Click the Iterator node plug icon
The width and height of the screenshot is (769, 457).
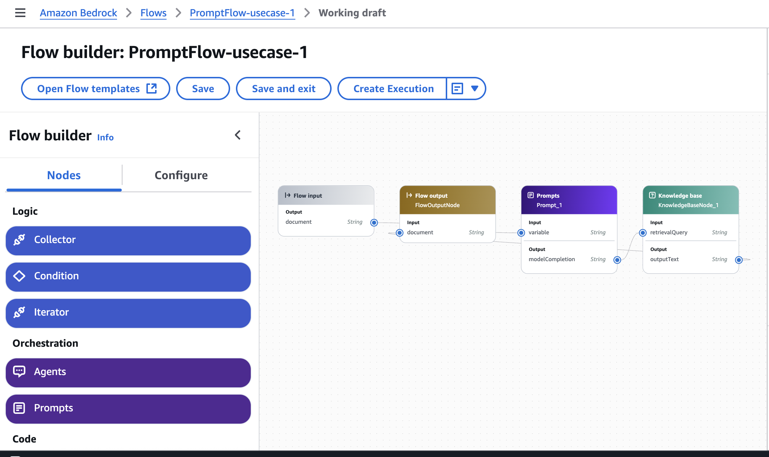tap(19, 312)
